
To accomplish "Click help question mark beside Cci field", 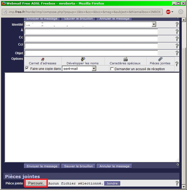I will (x=177, y=46).
